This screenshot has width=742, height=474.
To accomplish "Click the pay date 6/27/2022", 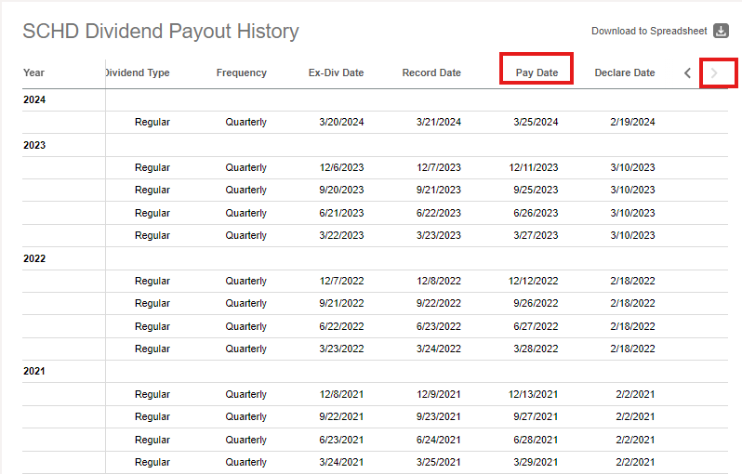I will (536, 326).
